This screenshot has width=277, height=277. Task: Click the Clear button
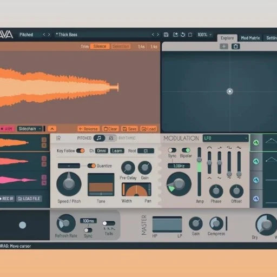[x=110, y=129]
